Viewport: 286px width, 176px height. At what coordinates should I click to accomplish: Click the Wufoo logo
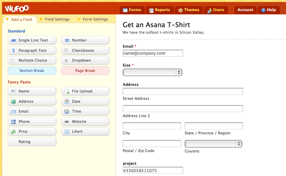tap(17, 8)
